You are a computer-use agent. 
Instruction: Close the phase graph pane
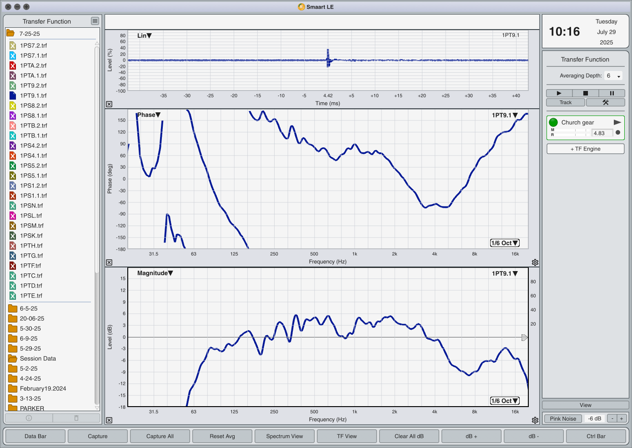pyautogui.click(x=109, y=262)
